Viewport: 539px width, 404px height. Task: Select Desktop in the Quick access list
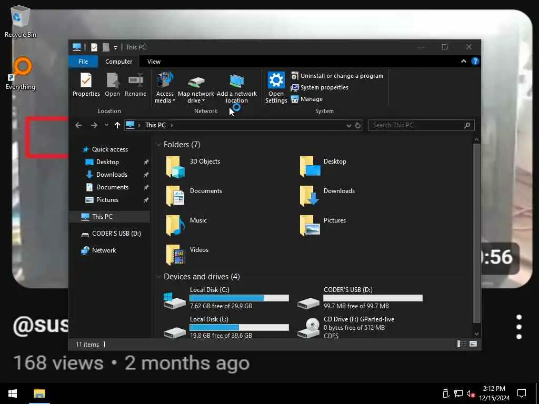click(107, 162)
